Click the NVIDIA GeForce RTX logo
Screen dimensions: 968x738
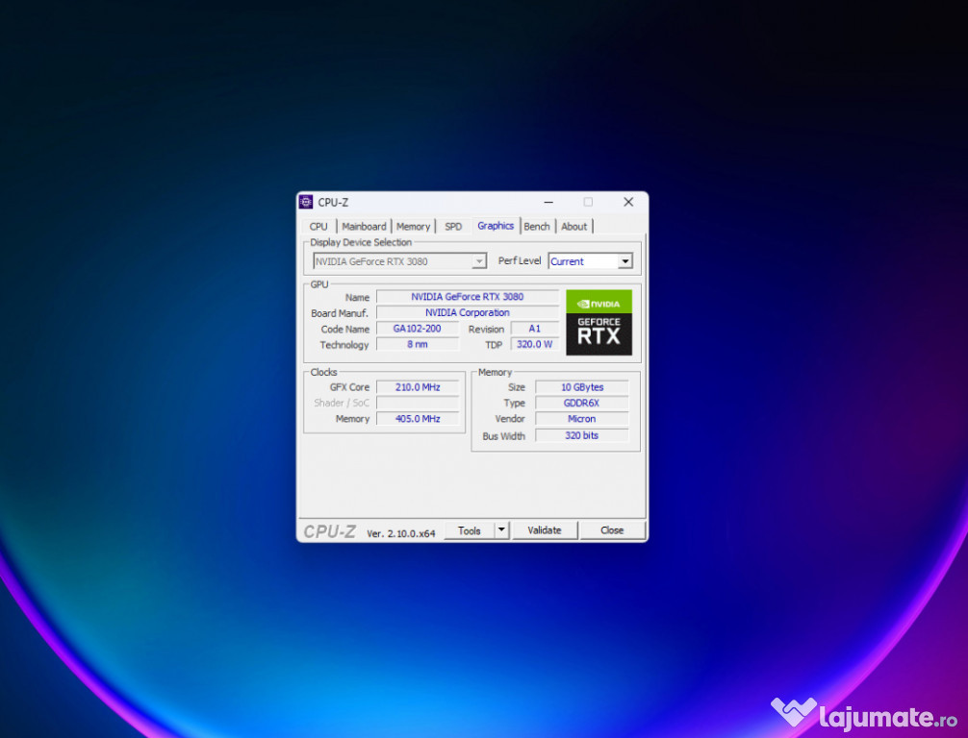(599, 322)
